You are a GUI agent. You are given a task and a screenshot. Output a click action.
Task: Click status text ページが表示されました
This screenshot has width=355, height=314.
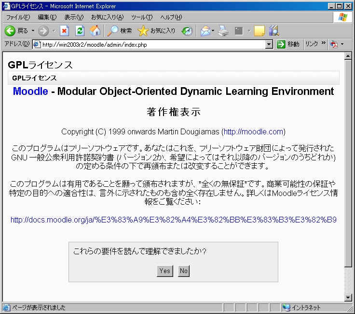tap(39, 307)
